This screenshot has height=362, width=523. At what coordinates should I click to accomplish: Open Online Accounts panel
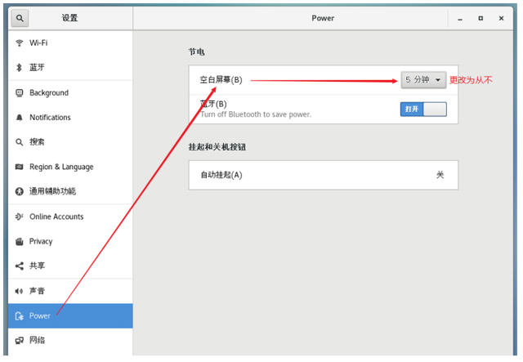tap(70, 217)
